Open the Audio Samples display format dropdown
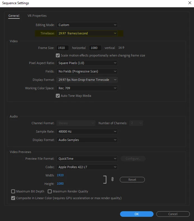 coord(87,140)
